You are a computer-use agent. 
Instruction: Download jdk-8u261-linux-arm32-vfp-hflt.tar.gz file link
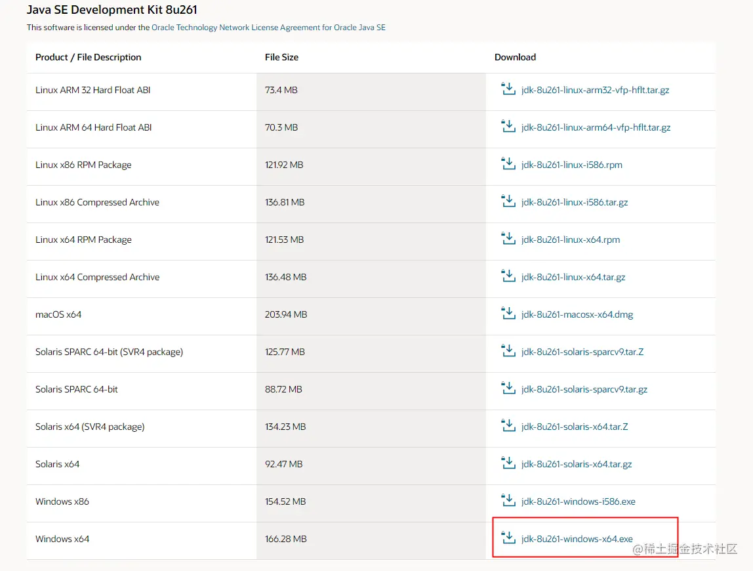[595, 90]
